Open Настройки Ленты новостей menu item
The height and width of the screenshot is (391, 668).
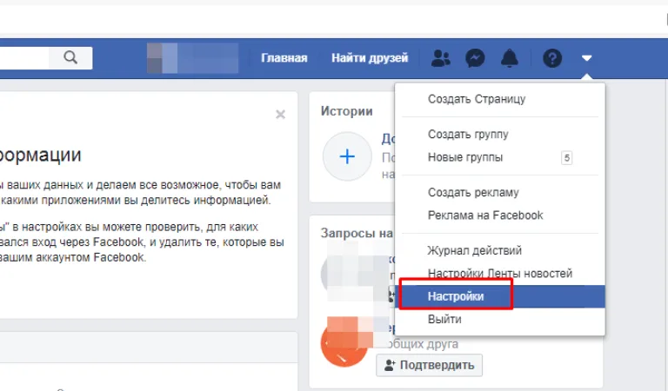pos(500,274)
